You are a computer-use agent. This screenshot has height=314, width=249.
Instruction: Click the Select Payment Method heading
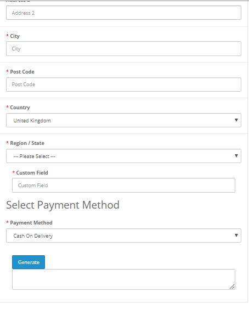tap(63, 205)
